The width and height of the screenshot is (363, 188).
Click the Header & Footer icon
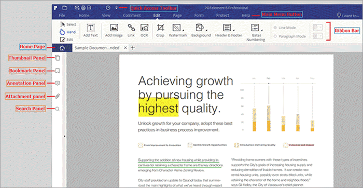click(227, 28)
